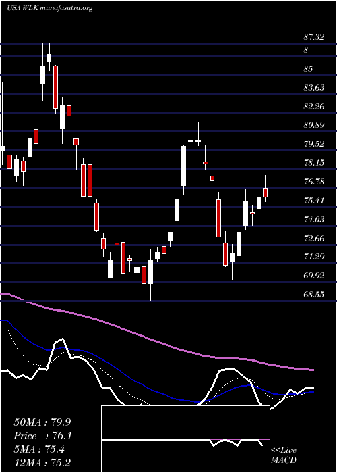
Task: Click the 78.15 price axis label
Action: tap(314, 163)
